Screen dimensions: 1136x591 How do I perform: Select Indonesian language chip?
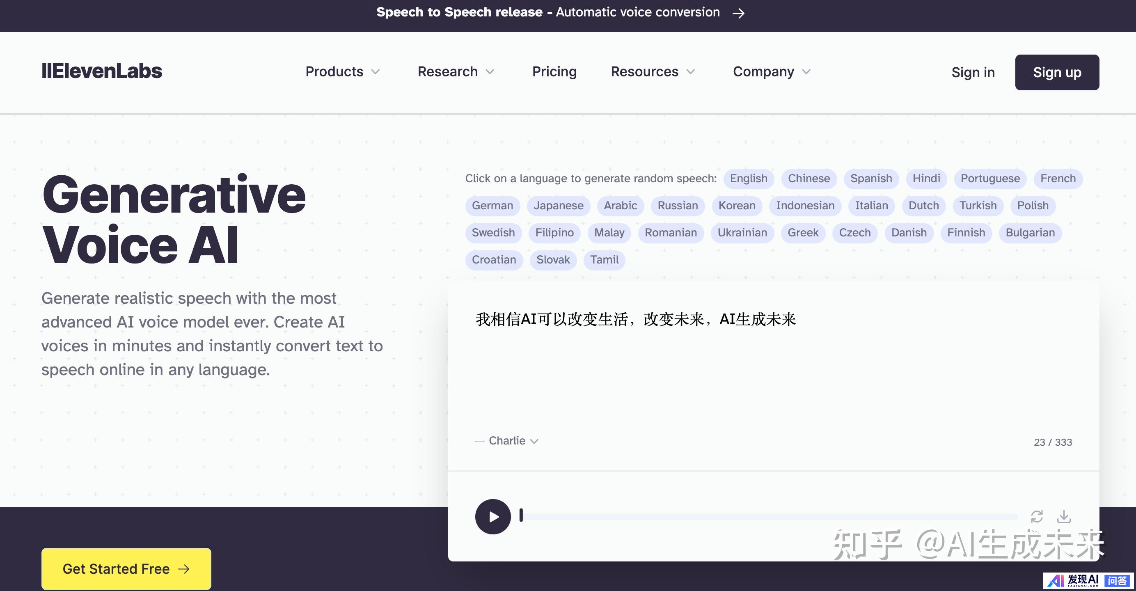[805, 206]
